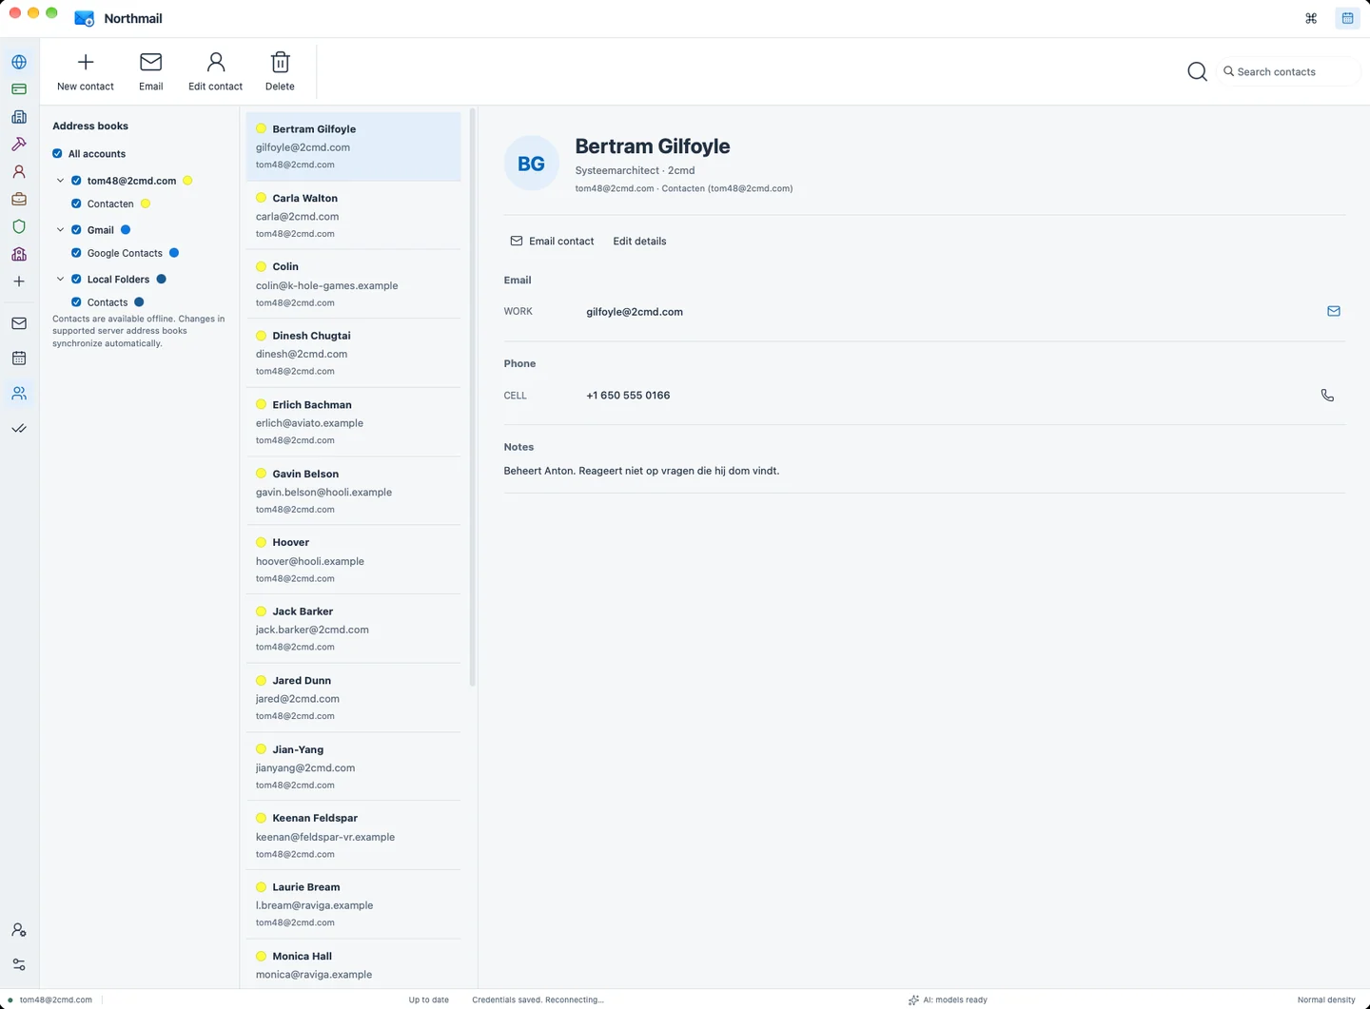The image size is (1370, 1009).
Task: Select the Jack Barker contact
Action: tap(353, 629)
